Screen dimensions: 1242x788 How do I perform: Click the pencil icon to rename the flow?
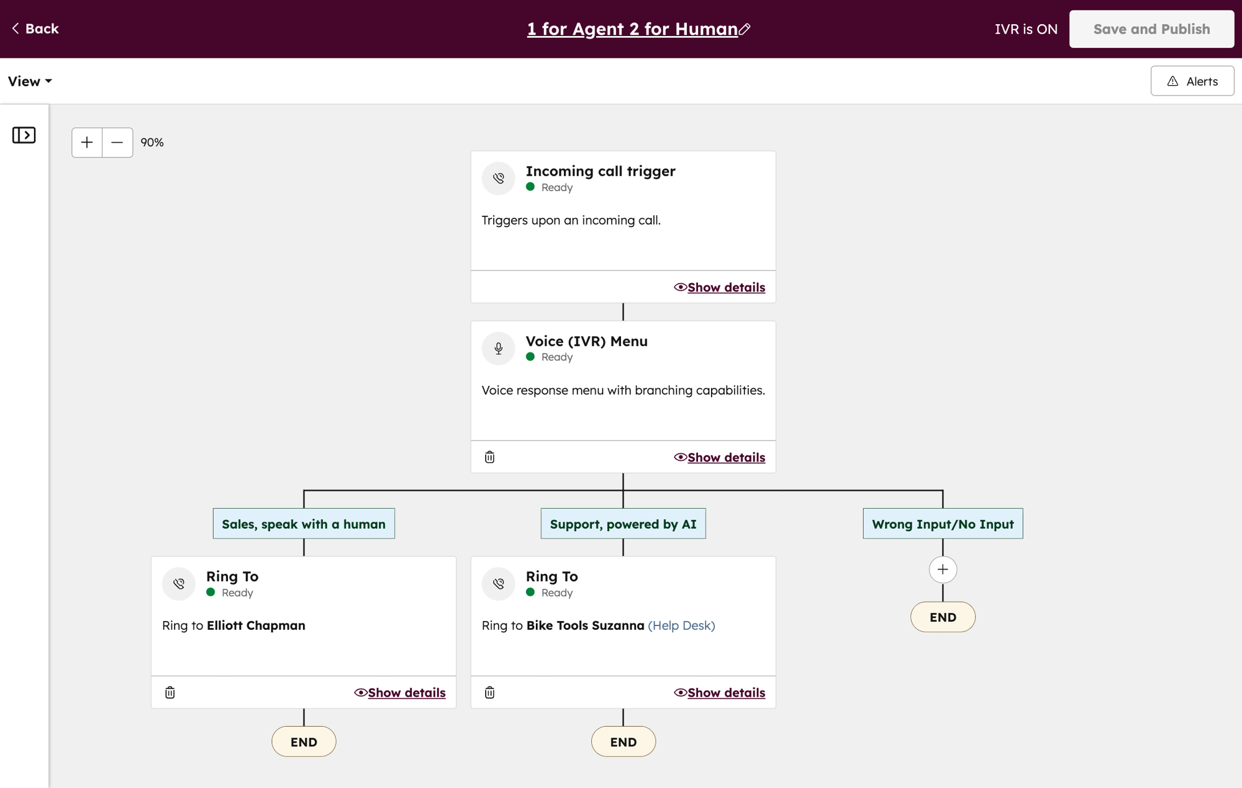(x=746, y=29)
